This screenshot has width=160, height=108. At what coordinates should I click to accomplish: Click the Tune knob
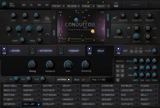point(43,79)
